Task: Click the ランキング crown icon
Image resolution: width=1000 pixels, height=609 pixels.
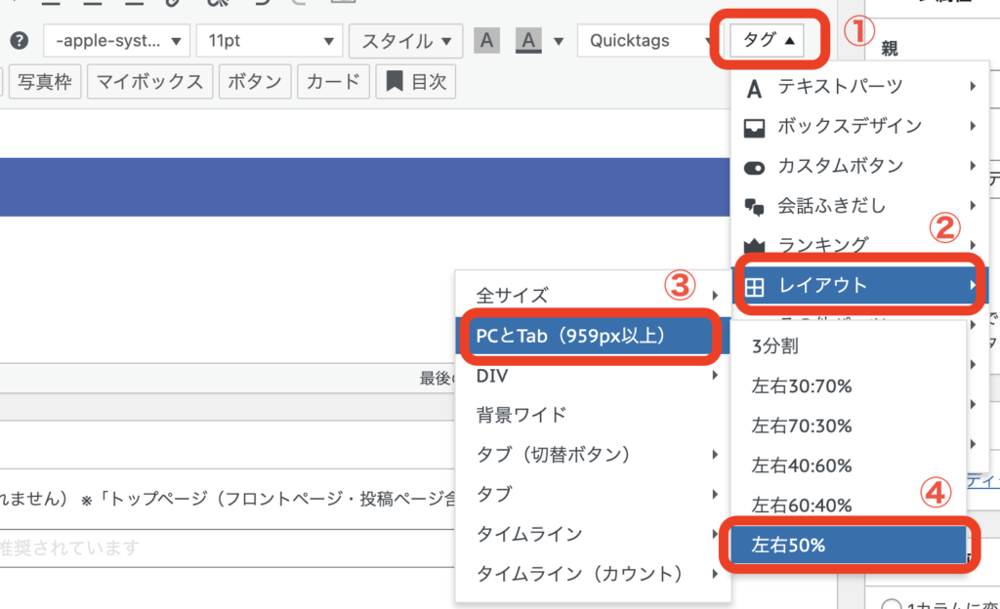Action: point(754,246)
